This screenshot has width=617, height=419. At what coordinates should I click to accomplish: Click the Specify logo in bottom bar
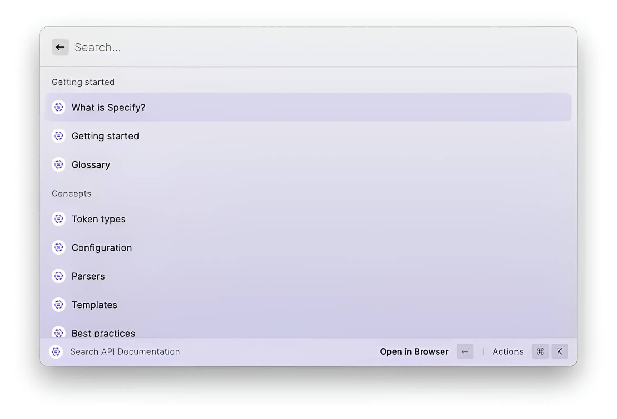56,352
